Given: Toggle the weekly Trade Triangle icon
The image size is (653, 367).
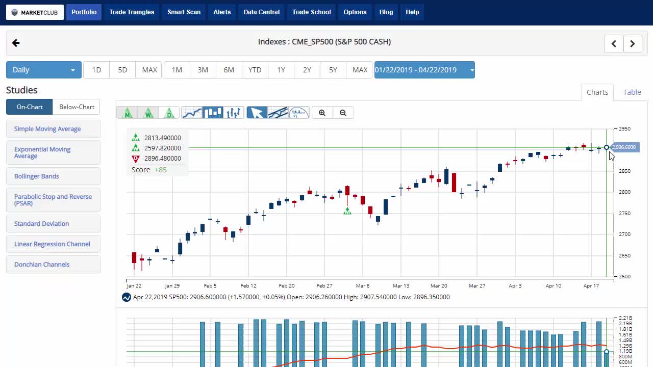Looking at the screenshot, I should click(x=148, y=113).
